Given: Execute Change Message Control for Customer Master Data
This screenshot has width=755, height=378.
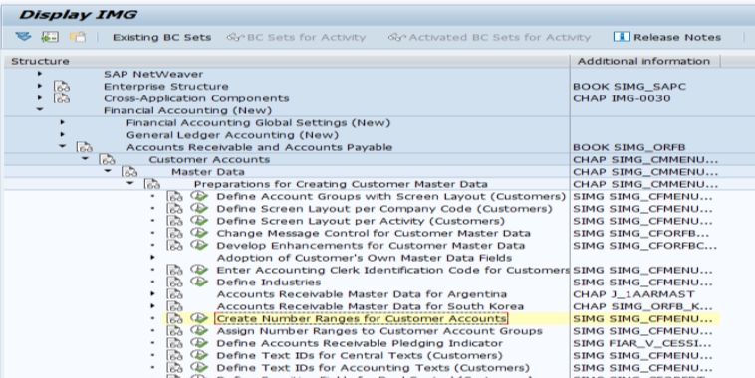Looking at the screenshot, I should click(199, 233).
